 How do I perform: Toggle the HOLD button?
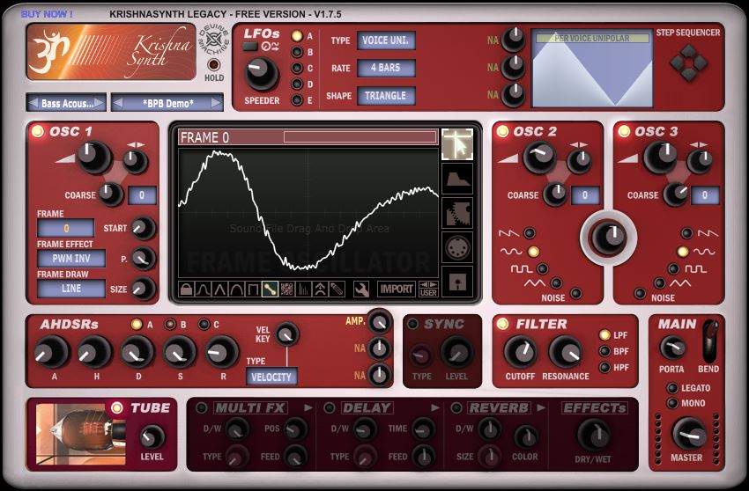point(213,64)
